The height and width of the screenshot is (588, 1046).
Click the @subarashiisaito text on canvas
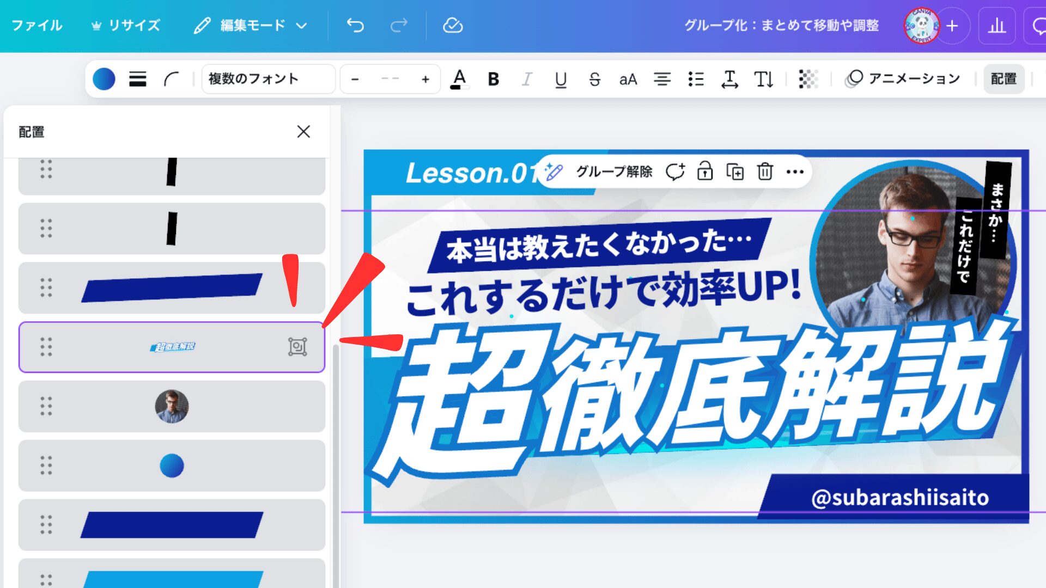tap(899, 498)
